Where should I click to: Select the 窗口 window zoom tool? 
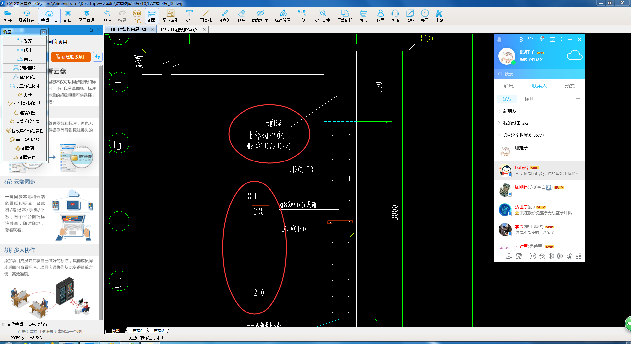(68, 16)
